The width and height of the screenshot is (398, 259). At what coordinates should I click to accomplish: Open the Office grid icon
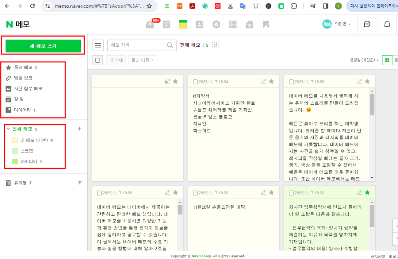pyautogui.click(x=233, y=25)
